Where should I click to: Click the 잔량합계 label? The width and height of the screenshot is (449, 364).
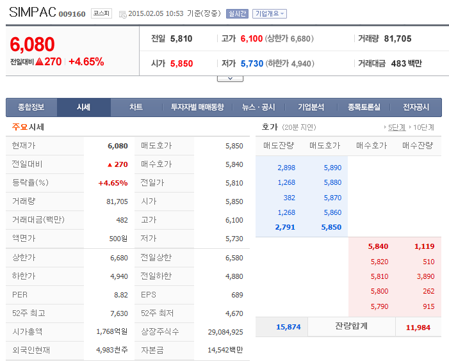[352, 326]
